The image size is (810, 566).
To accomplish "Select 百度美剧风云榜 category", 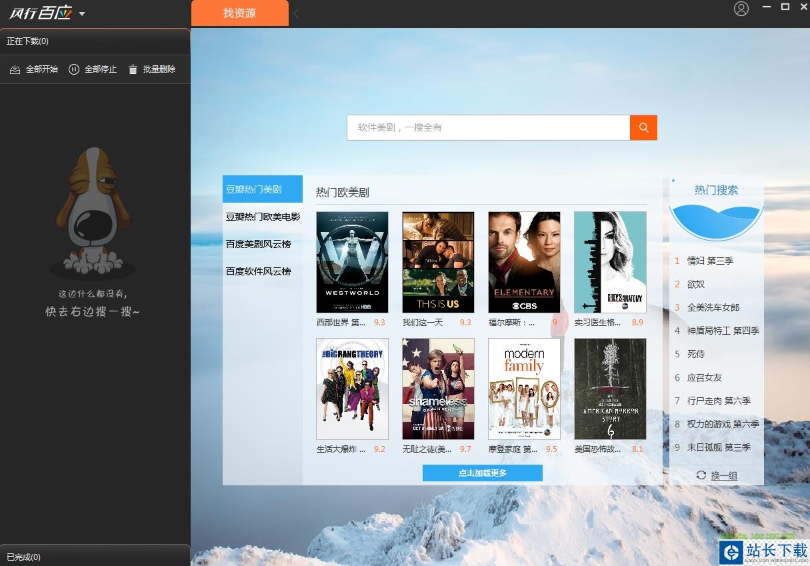I will (259, 244).
